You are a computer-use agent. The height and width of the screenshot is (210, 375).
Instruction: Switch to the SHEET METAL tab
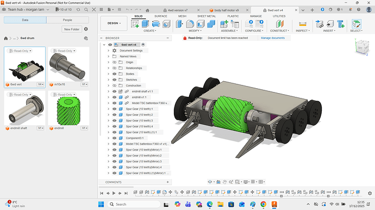[x=207, y=16]
